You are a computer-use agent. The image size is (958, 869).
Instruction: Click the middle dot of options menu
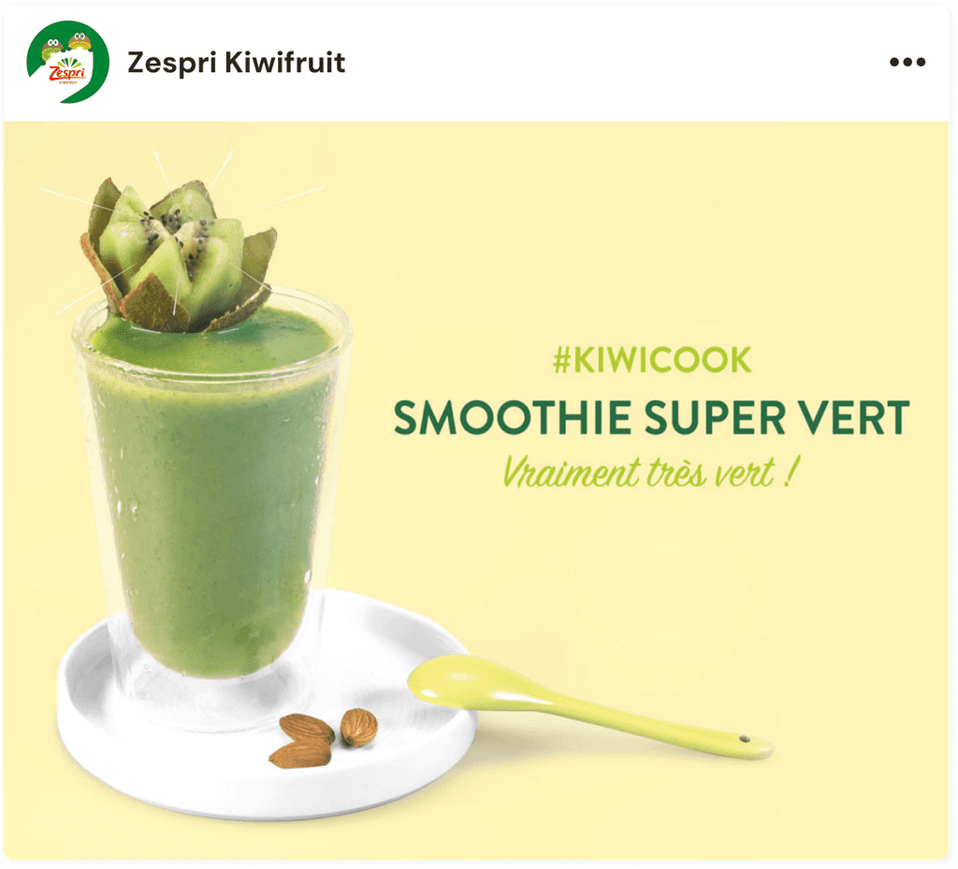(907, 62)
